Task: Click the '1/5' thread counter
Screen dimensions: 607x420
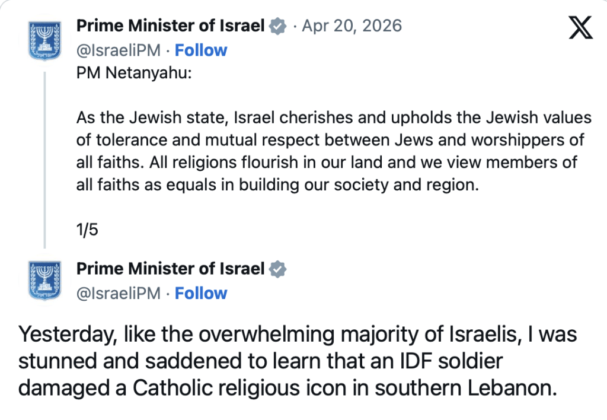Action: point(87,230)
